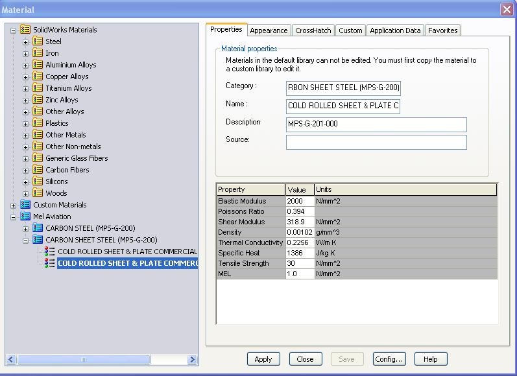Click the highlighted COLD ROLLED SHEET material icon

(x=50, y=263)
